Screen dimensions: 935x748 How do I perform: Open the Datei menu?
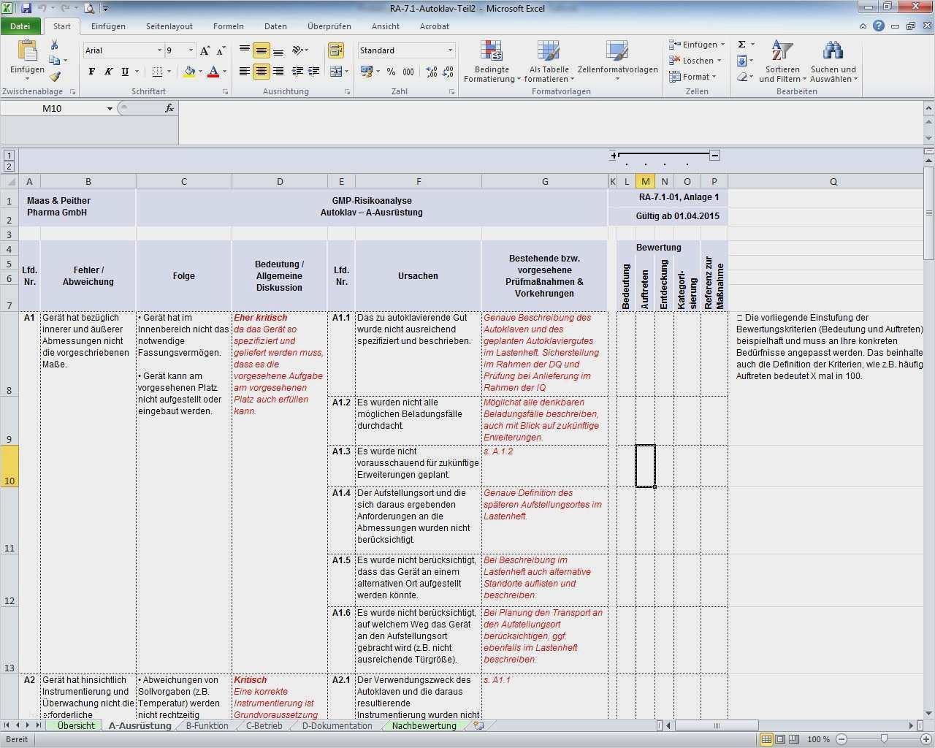coord(20,26)
